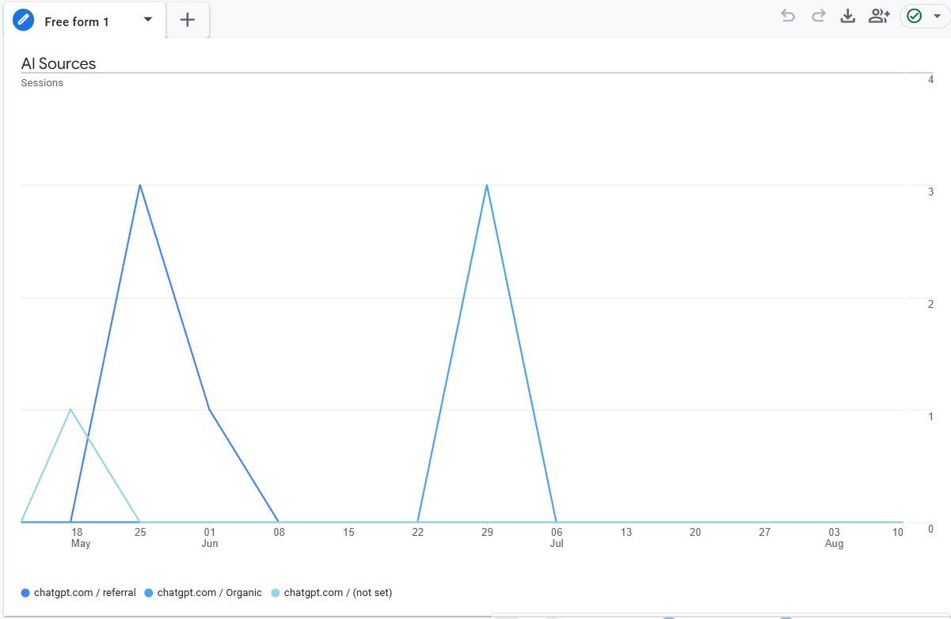Click the redo arrow icon

818,16
